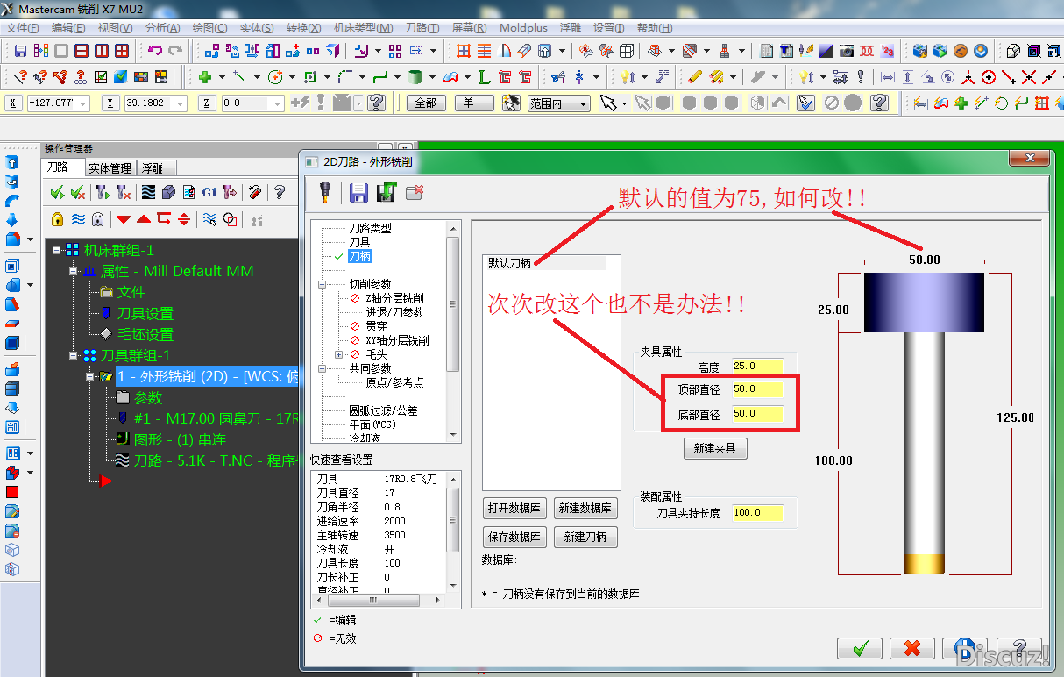The width and height of the screenshot is (1064, 677).
Task: Click the create circle center point icon
Action: 275,77
